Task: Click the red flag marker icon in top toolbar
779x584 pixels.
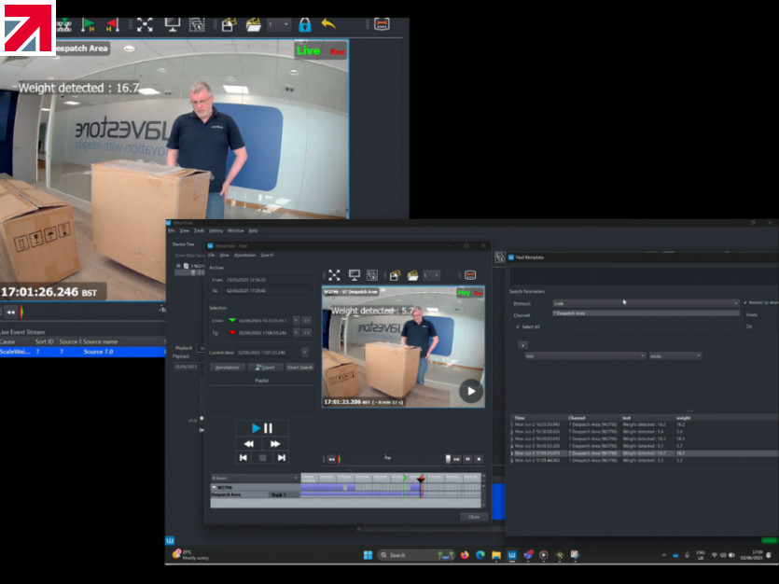Action: coord(112,24)
